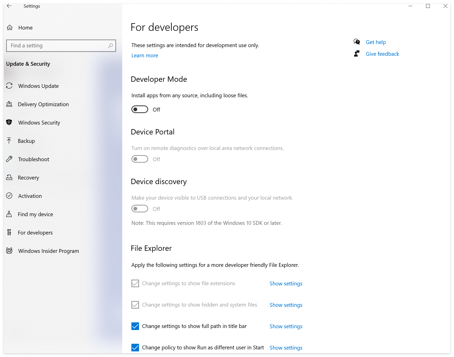Toggle the Device discovery switch
Viewport: 454px width, 357px height.
[x=140, y=209]
